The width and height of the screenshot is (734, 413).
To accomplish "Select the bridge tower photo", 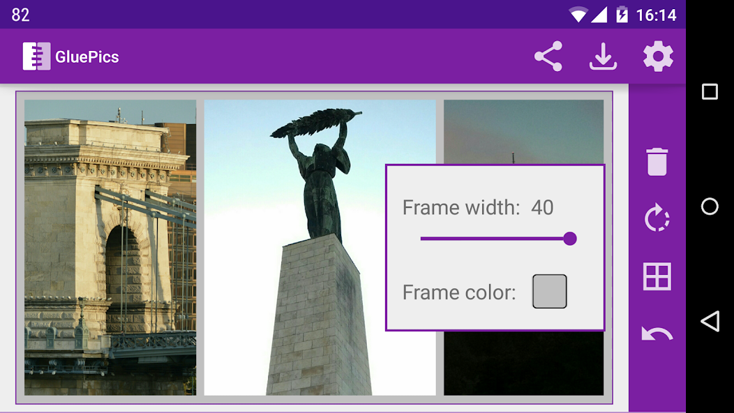I will 110,247.
